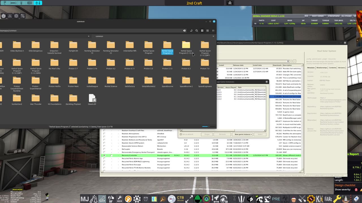Open Empyrion - Galactic Survival folder
The image size is (362, 203).
coord(54,48)
